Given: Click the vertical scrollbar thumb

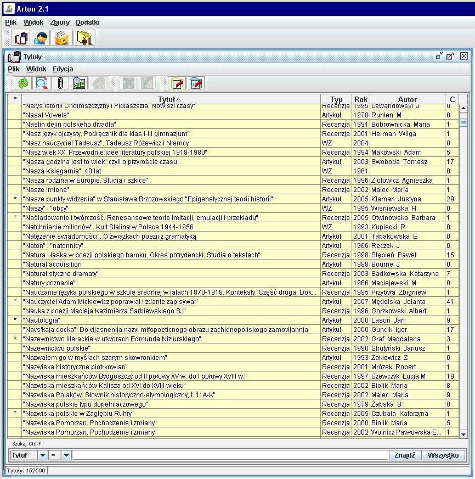Looking at the screenshot, I should click(463, 122).
